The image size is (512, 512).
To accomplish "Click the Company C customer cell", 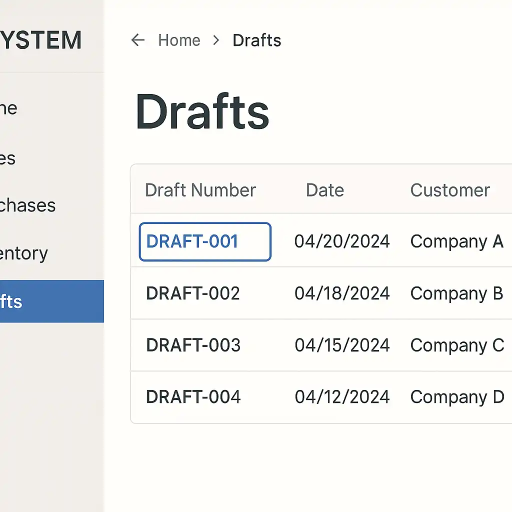I will coord(456,345).
